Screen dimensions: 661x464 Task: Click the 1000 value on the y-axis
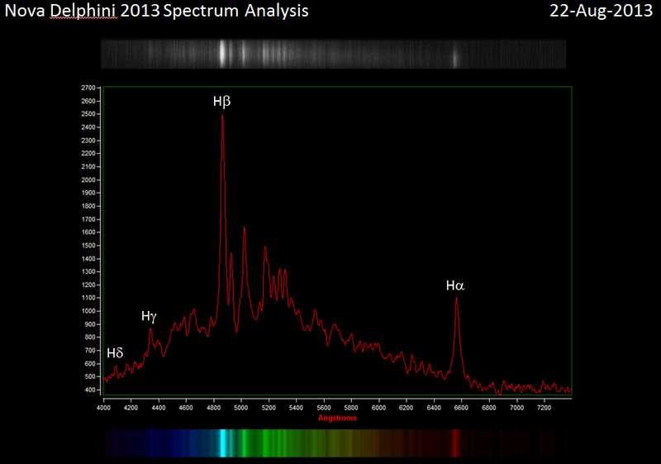(x=88, y=311)
